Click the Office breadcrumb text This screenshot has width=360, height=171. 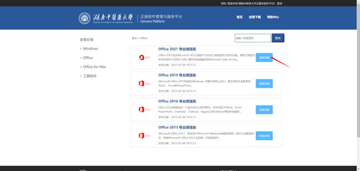click(x=144, y=38)
